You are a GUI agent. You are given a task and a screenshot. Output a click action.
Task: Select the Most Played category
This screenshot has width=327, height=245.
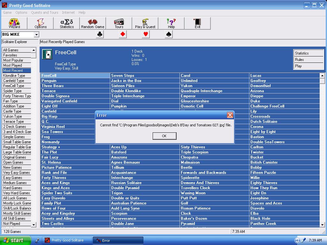tap(17, 65)
